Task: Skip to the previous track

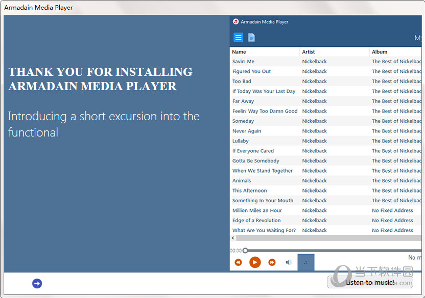Action: click(238, 262)
